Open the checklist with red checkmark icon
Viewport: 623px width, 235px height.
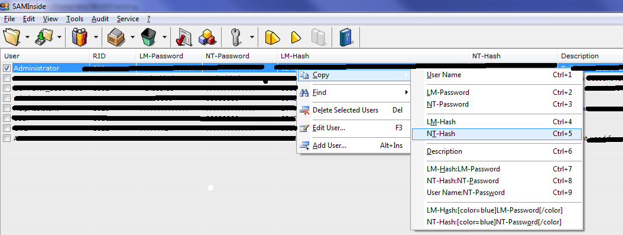[x=184, y=37]
